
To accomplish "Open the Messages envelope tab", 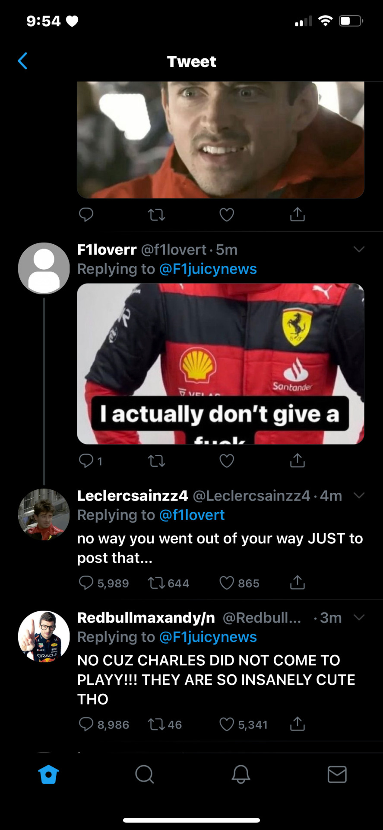I will [x=337, y=774].
